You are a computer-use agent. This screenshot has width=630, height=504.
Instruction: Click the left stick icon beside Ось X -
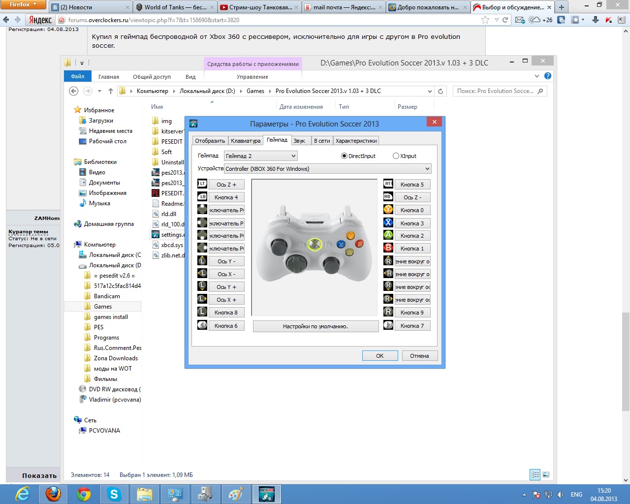tap(202, 274)
